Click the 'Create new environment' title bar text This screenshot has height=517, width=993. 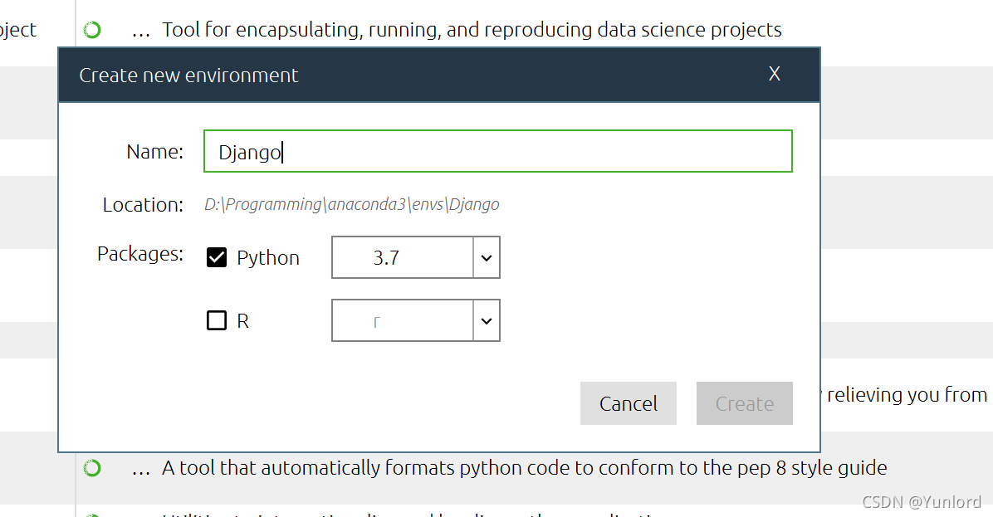pyautogui.click(x=188, y=76)
